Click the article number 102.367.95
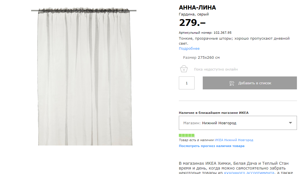Screen dimensions: 302x174 222,33
